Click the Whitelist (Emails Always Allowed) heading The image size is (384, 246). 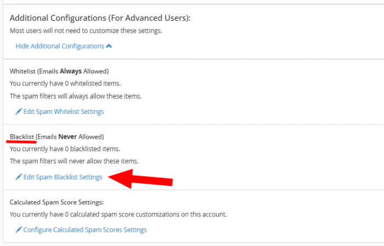point(59,71)
